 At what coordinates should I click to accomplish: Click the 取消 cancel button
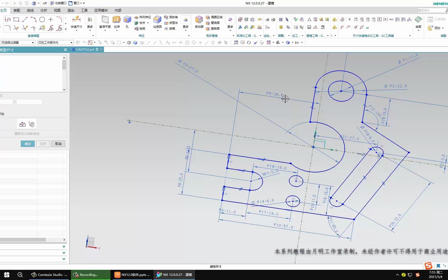click(x=58, y=144)
